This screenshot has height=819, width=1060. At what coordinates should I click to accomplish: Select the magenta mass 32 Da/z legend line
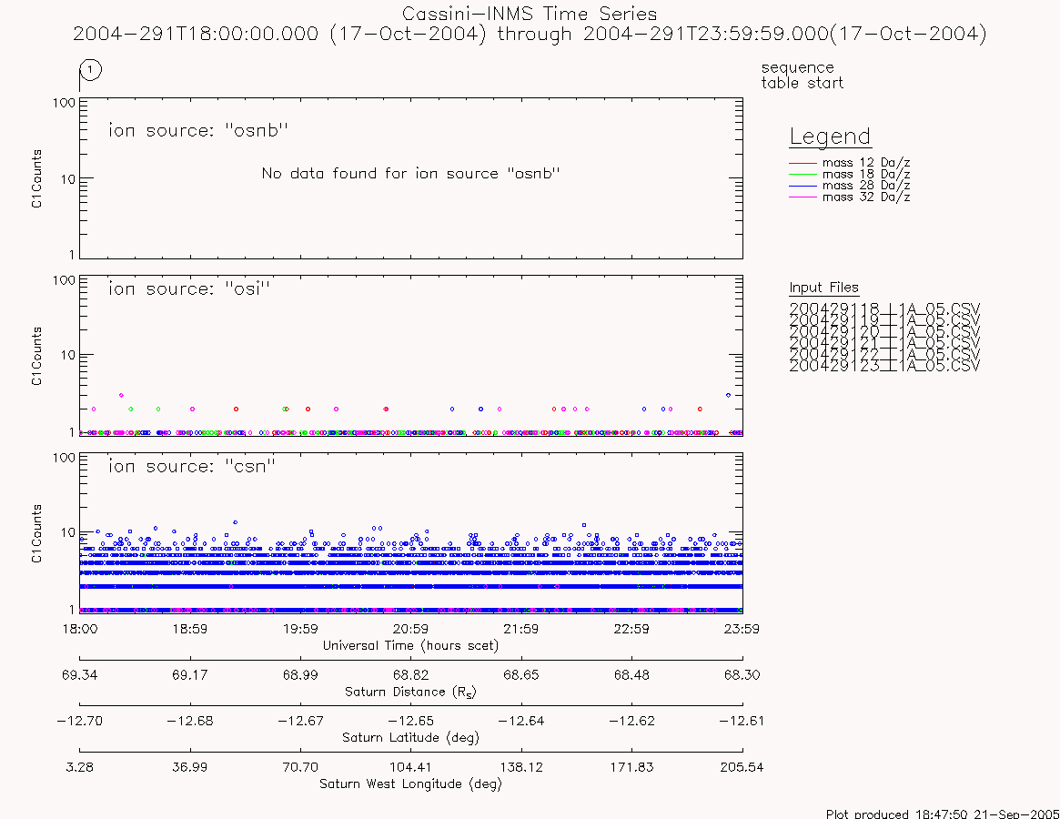803,197
